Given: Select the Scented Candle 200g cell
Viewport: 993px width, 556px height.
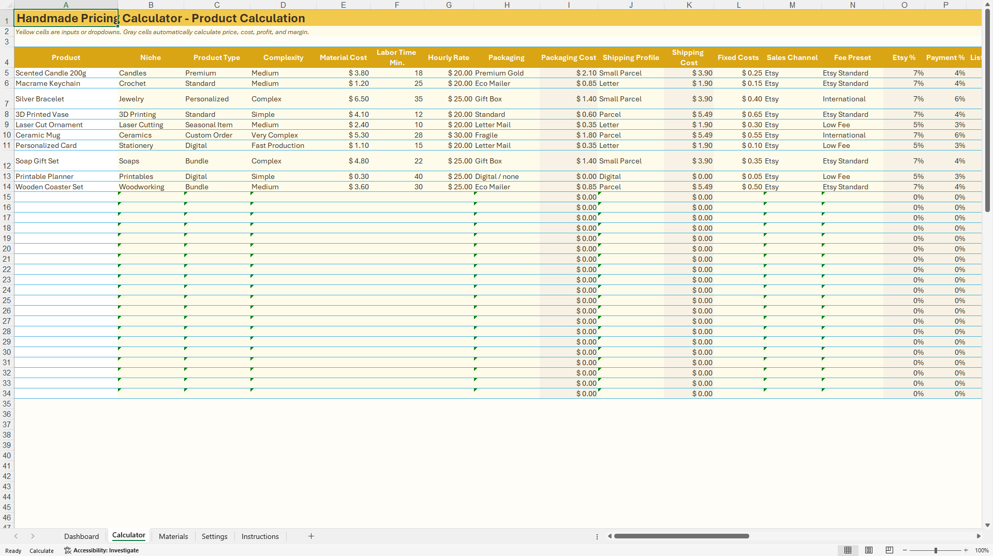Looking at the screenshot, I should (66, 73).
